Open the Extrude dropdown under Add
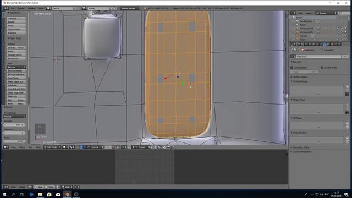 tap(16, 67)
